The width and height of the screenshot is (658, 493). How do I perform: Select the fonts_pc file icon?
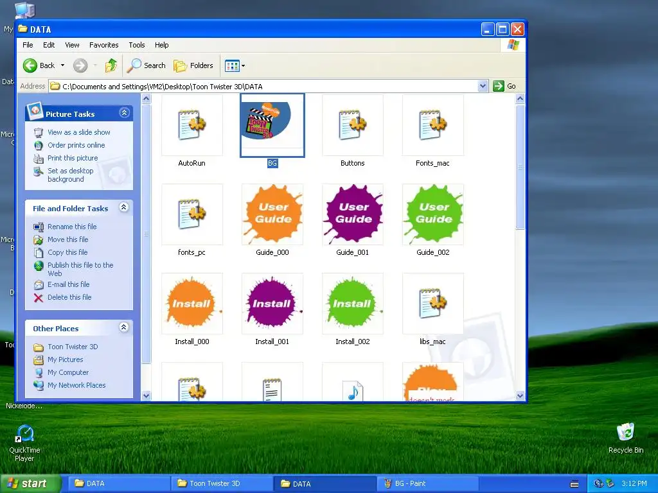click(x=191, y=214)
